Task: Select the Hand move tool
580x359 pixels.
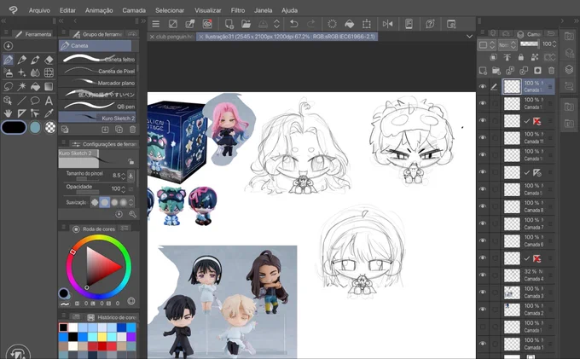Action: pyautogui.click(x=9, y=113)
